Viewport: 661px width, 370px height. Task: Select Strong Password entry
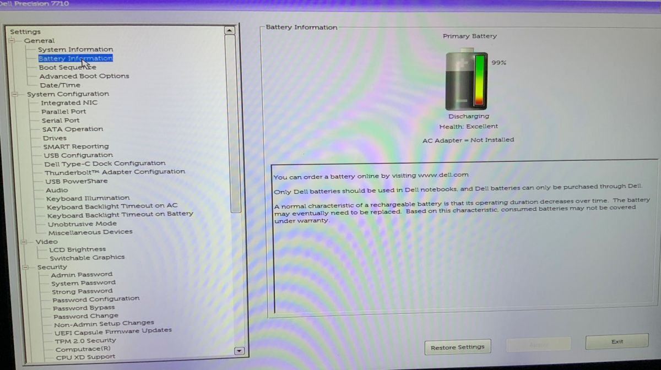[x=82, y=291]
